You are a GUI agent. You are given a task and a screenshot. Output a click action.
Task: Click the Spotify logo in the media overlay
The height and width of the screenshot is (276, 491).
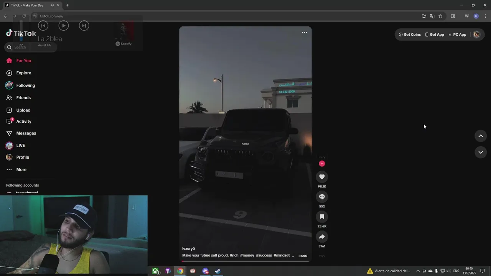(124, 44)
